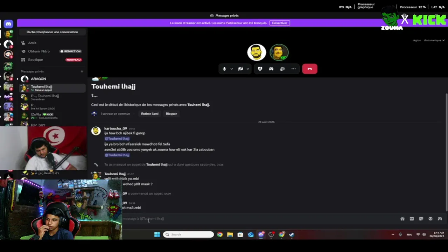Click the green-ringed avatar in the call
448x252 pixels.
[279, 52]
